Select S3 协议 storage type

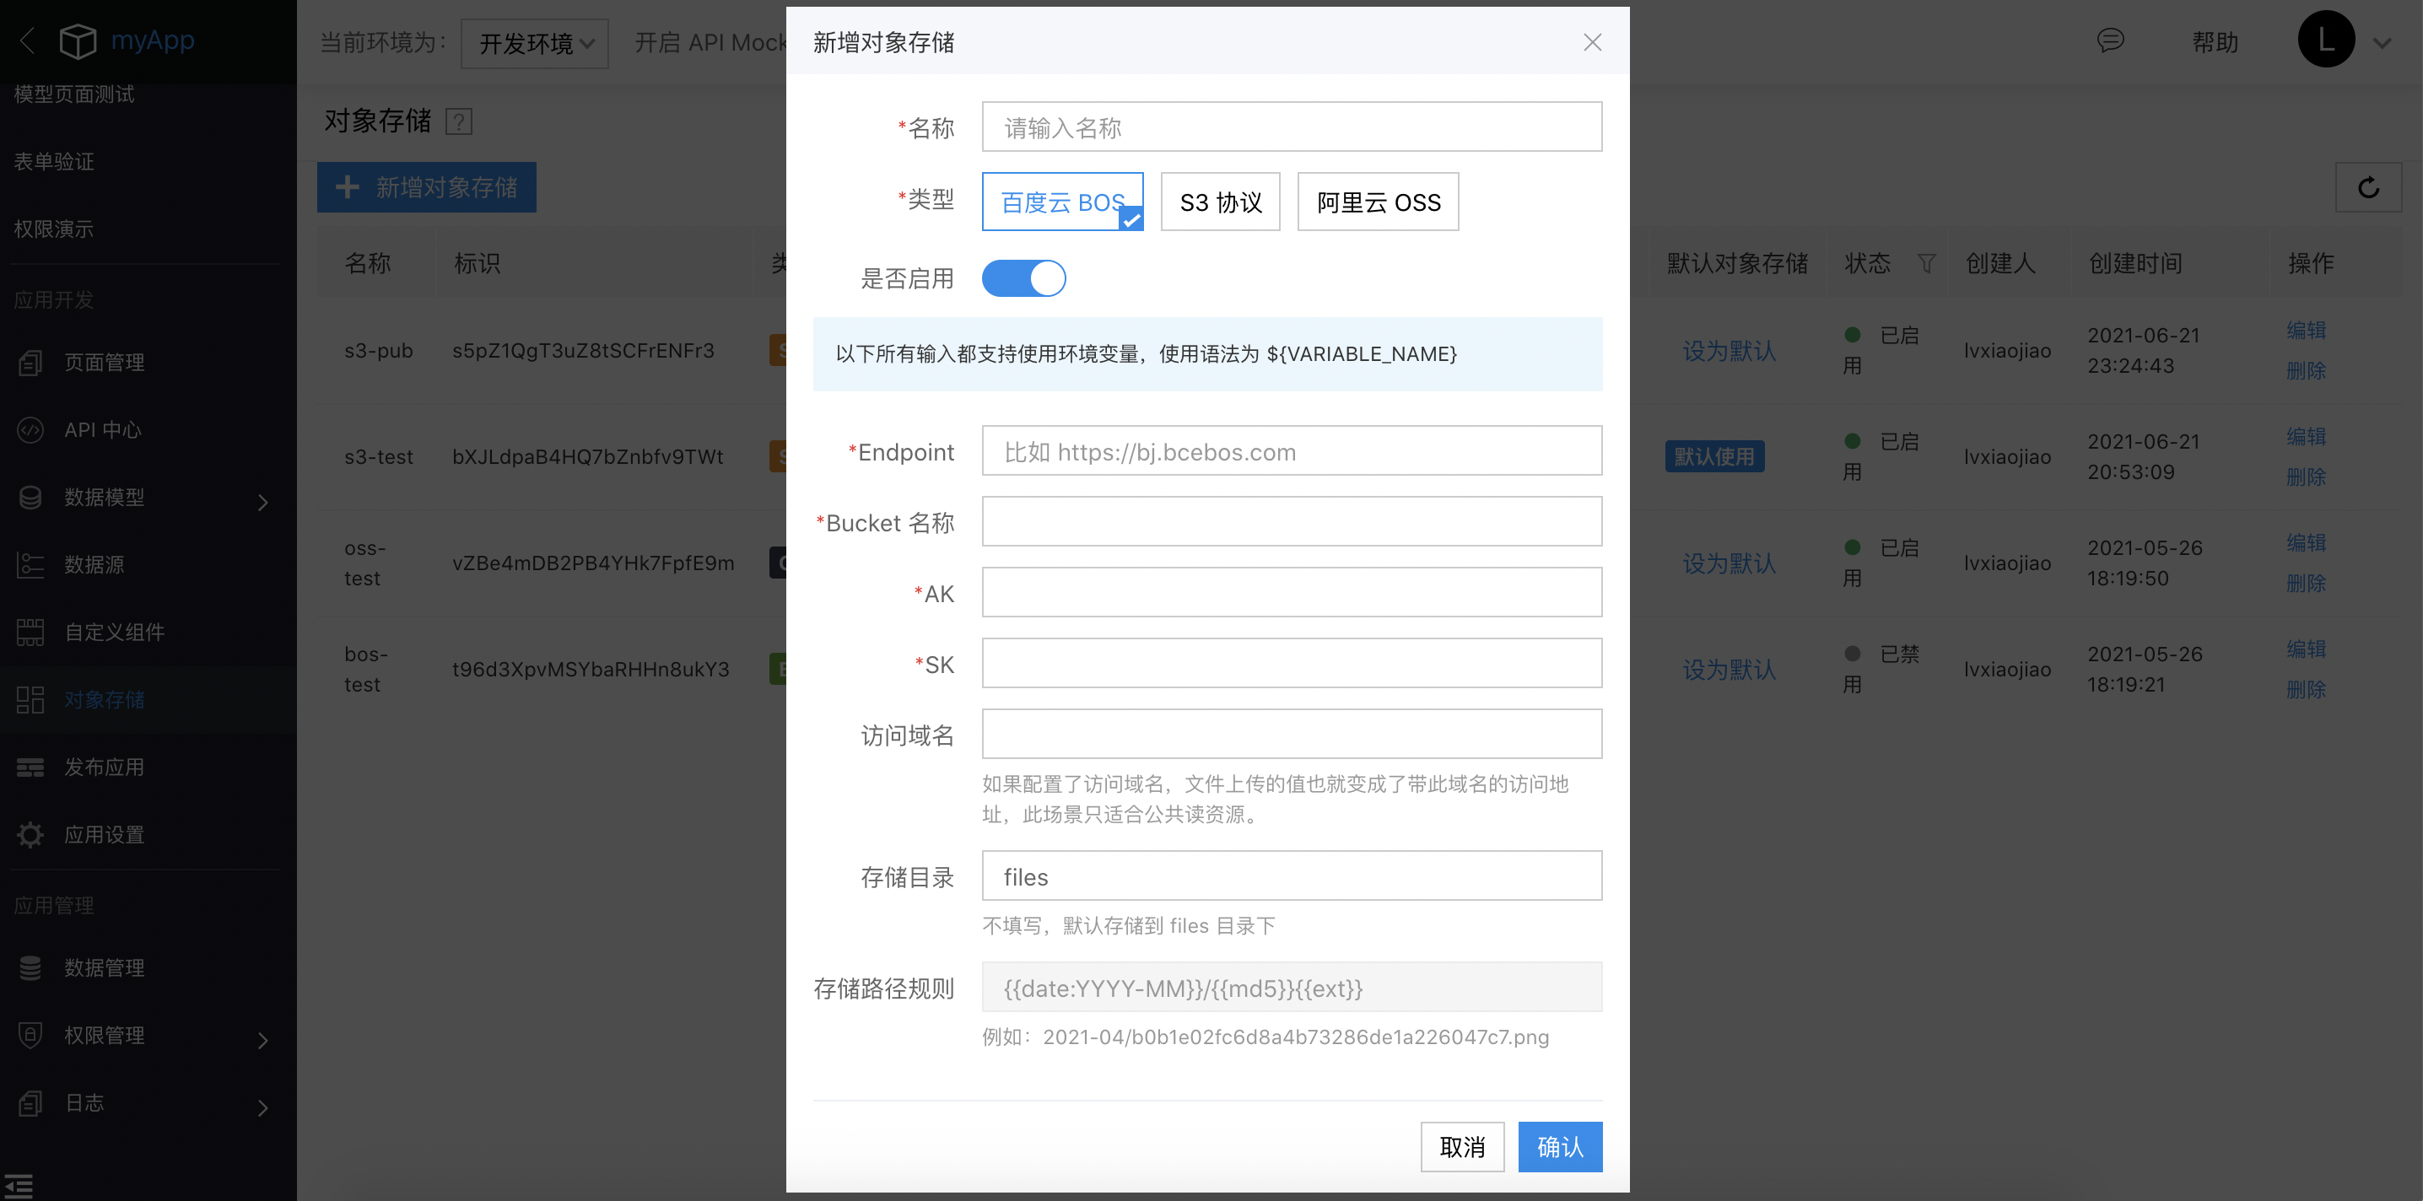[1220, 202]
